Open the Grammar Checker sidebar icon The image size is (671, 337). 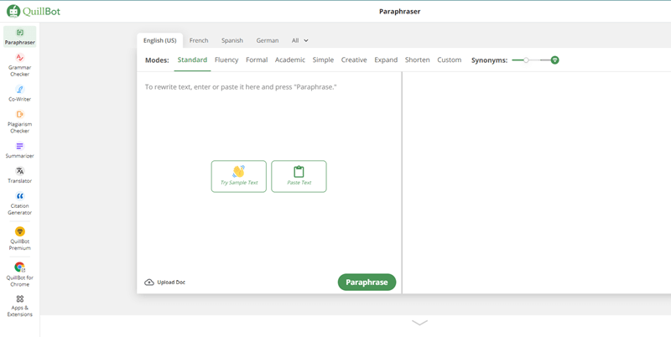[19, 58]
